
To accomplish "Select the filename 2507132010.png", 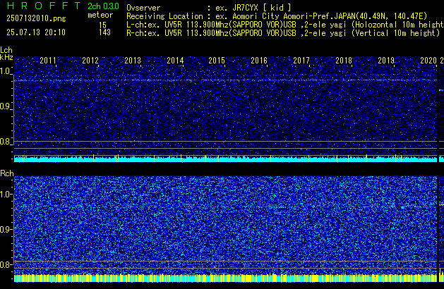I will [36, 18].
